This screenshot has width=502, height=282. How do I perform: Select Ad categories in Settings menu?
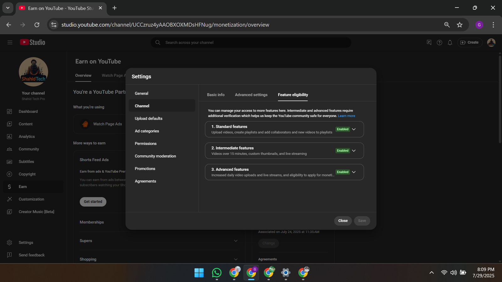tap(162, 131)
